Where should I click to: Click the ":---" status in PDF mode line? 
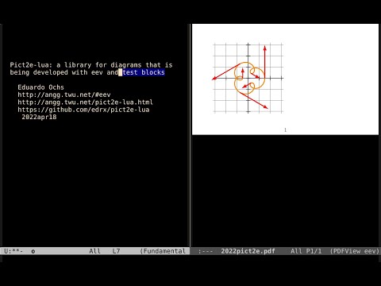[206, 251]
